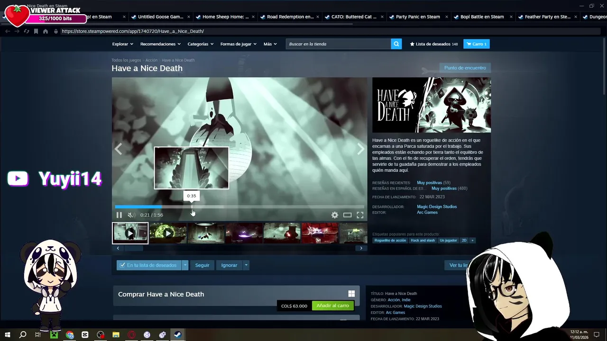Open settings gear in the video player
The width and height of the screenshot is (607, 341).
click(335, 215)
